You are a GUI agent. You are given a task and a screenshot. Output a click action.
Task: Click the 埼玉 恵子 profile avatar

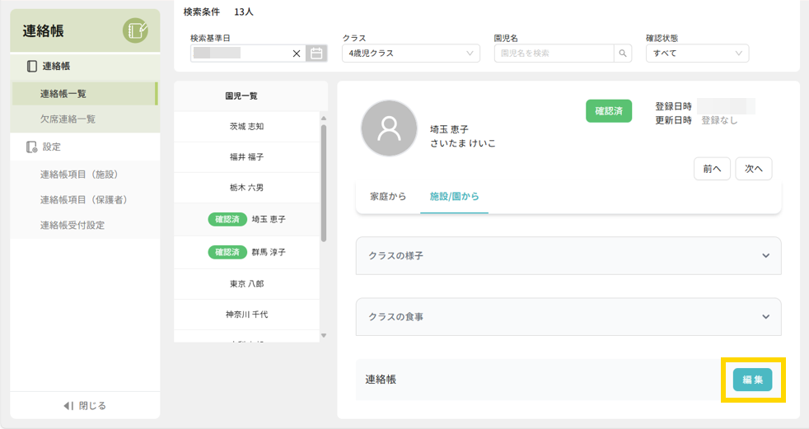[389, 128]
